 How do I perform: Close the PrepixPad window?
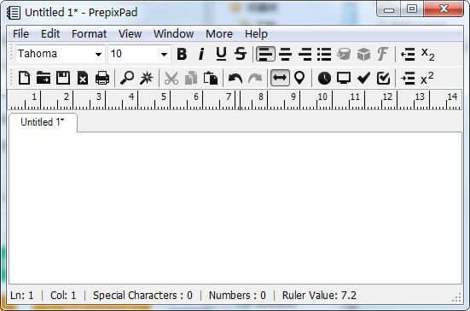point(444,9)
